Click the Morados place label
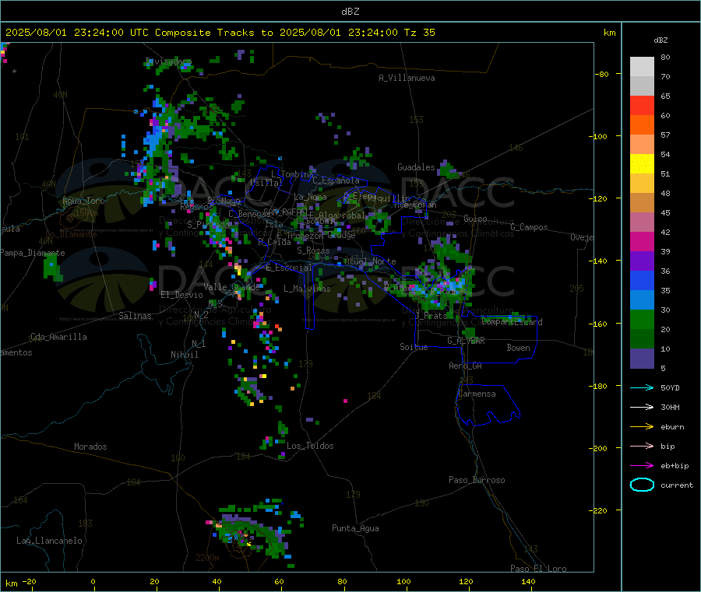This screenshot has height=592, width=701. tap(91, 447)
